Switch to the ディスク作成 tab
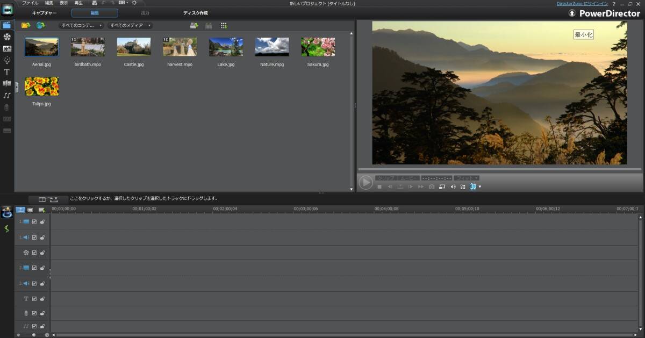The height and width of the screenshot is (338, 645). (x=195, y=13)
